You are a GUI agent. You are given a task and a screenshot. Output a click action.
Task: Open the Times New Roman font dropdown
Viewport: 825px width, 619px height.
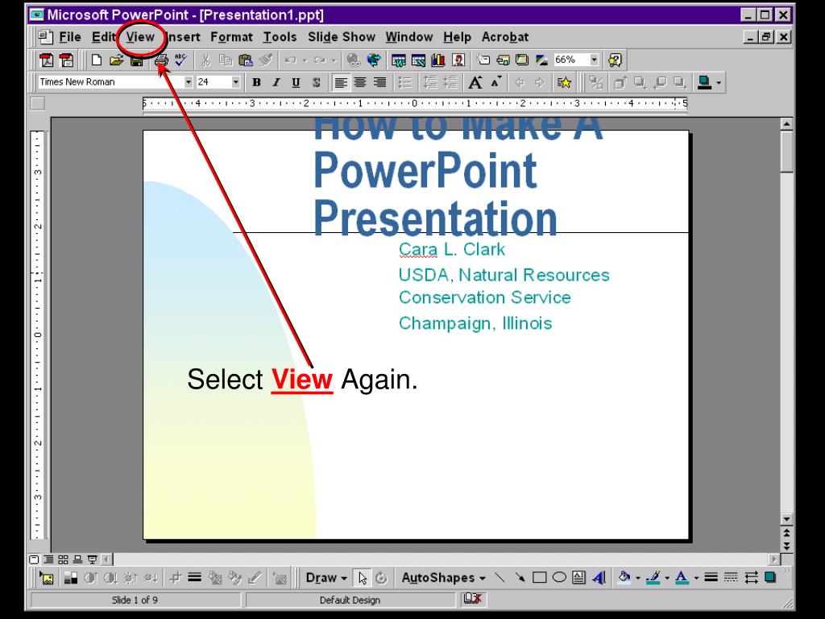point(188,82)
